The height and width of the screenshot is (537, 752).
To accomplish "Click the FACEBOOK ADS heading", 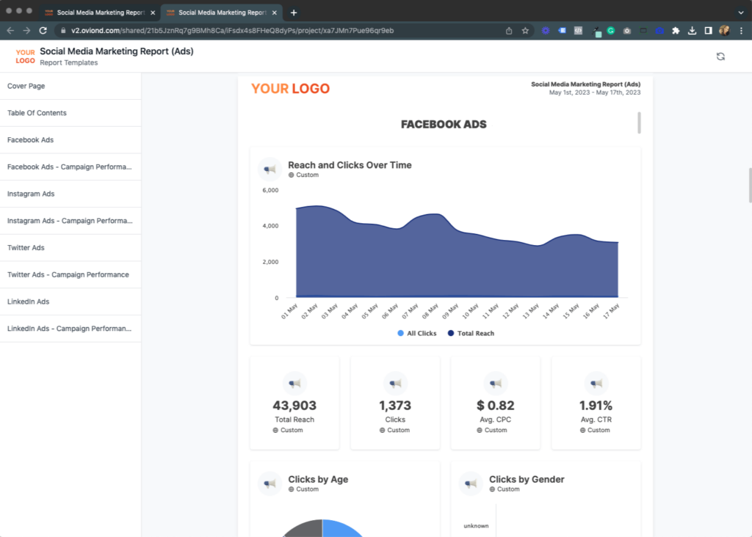I will (444, 125).
